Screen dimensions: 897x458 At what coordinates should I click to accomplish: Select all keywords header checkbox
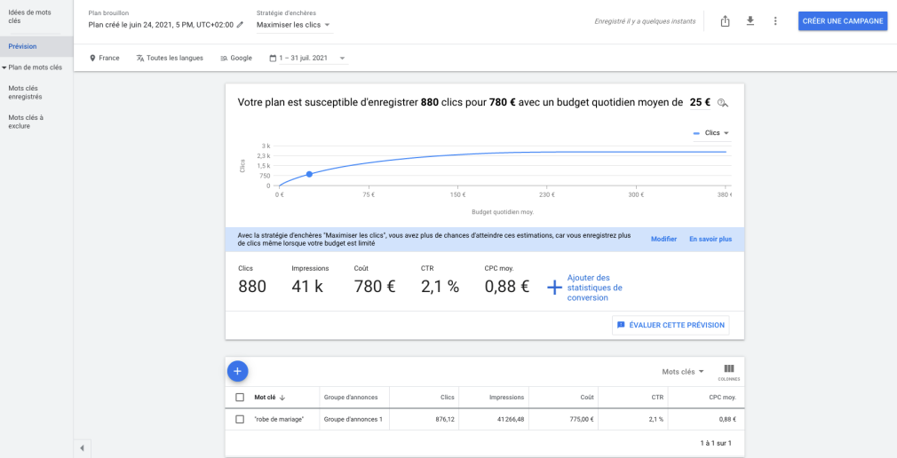pyautogui.click(x=240, y=398)
